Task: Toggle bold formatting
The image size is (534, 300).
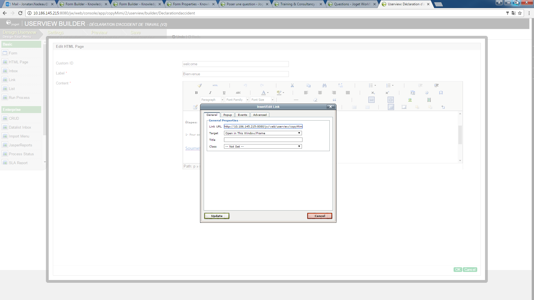Action: 196,93
